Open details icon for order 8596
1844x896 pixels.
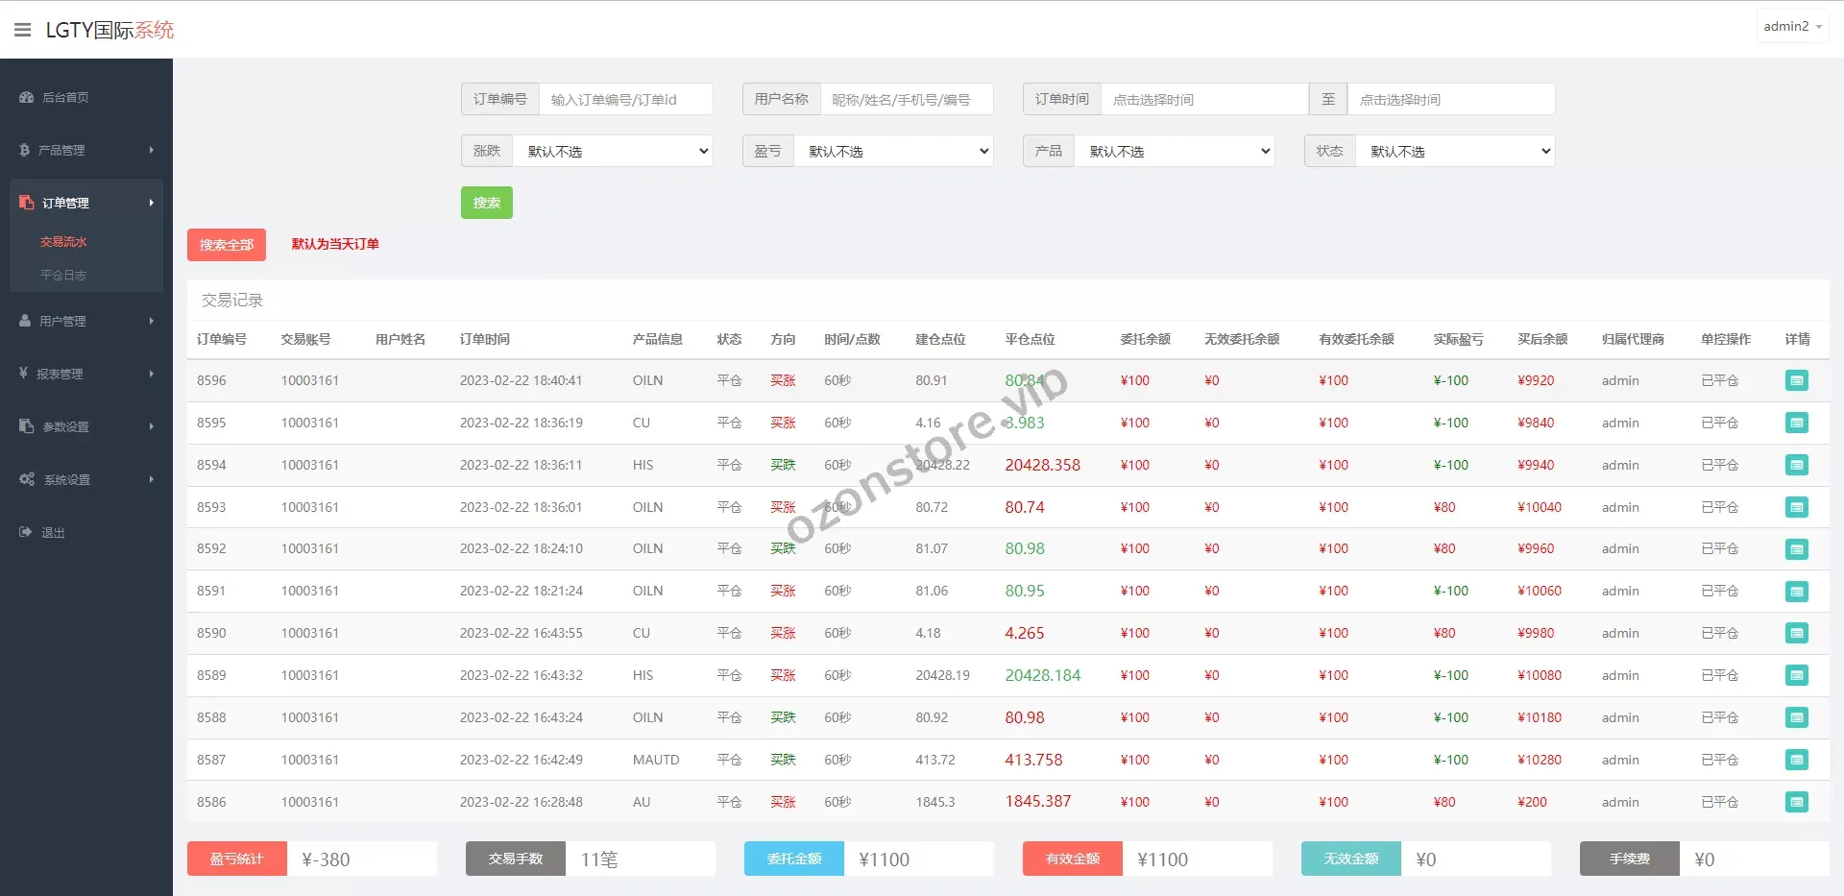[x=1796, y=380]
